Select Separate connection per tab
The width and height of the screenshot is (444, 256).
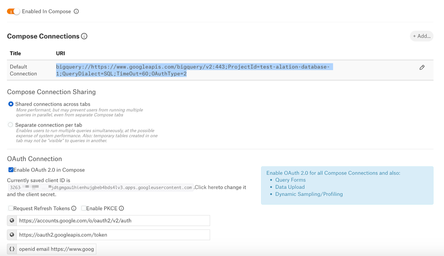pos(10,125)
